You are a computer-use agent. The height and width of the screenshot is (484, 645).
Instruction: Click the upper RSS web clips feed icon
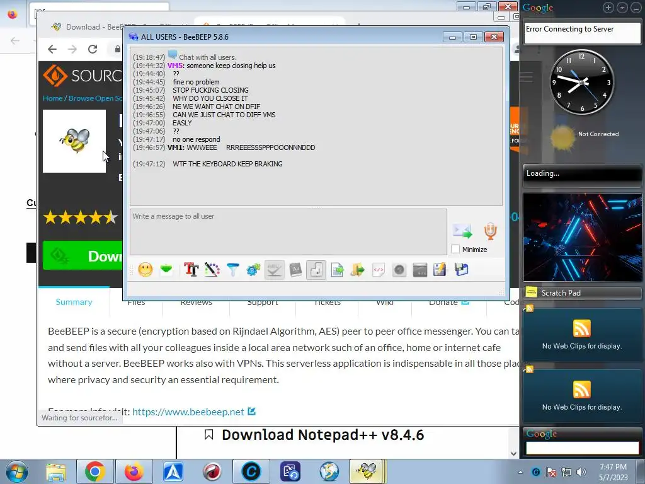pyautogui.click(x=581, y=328)
